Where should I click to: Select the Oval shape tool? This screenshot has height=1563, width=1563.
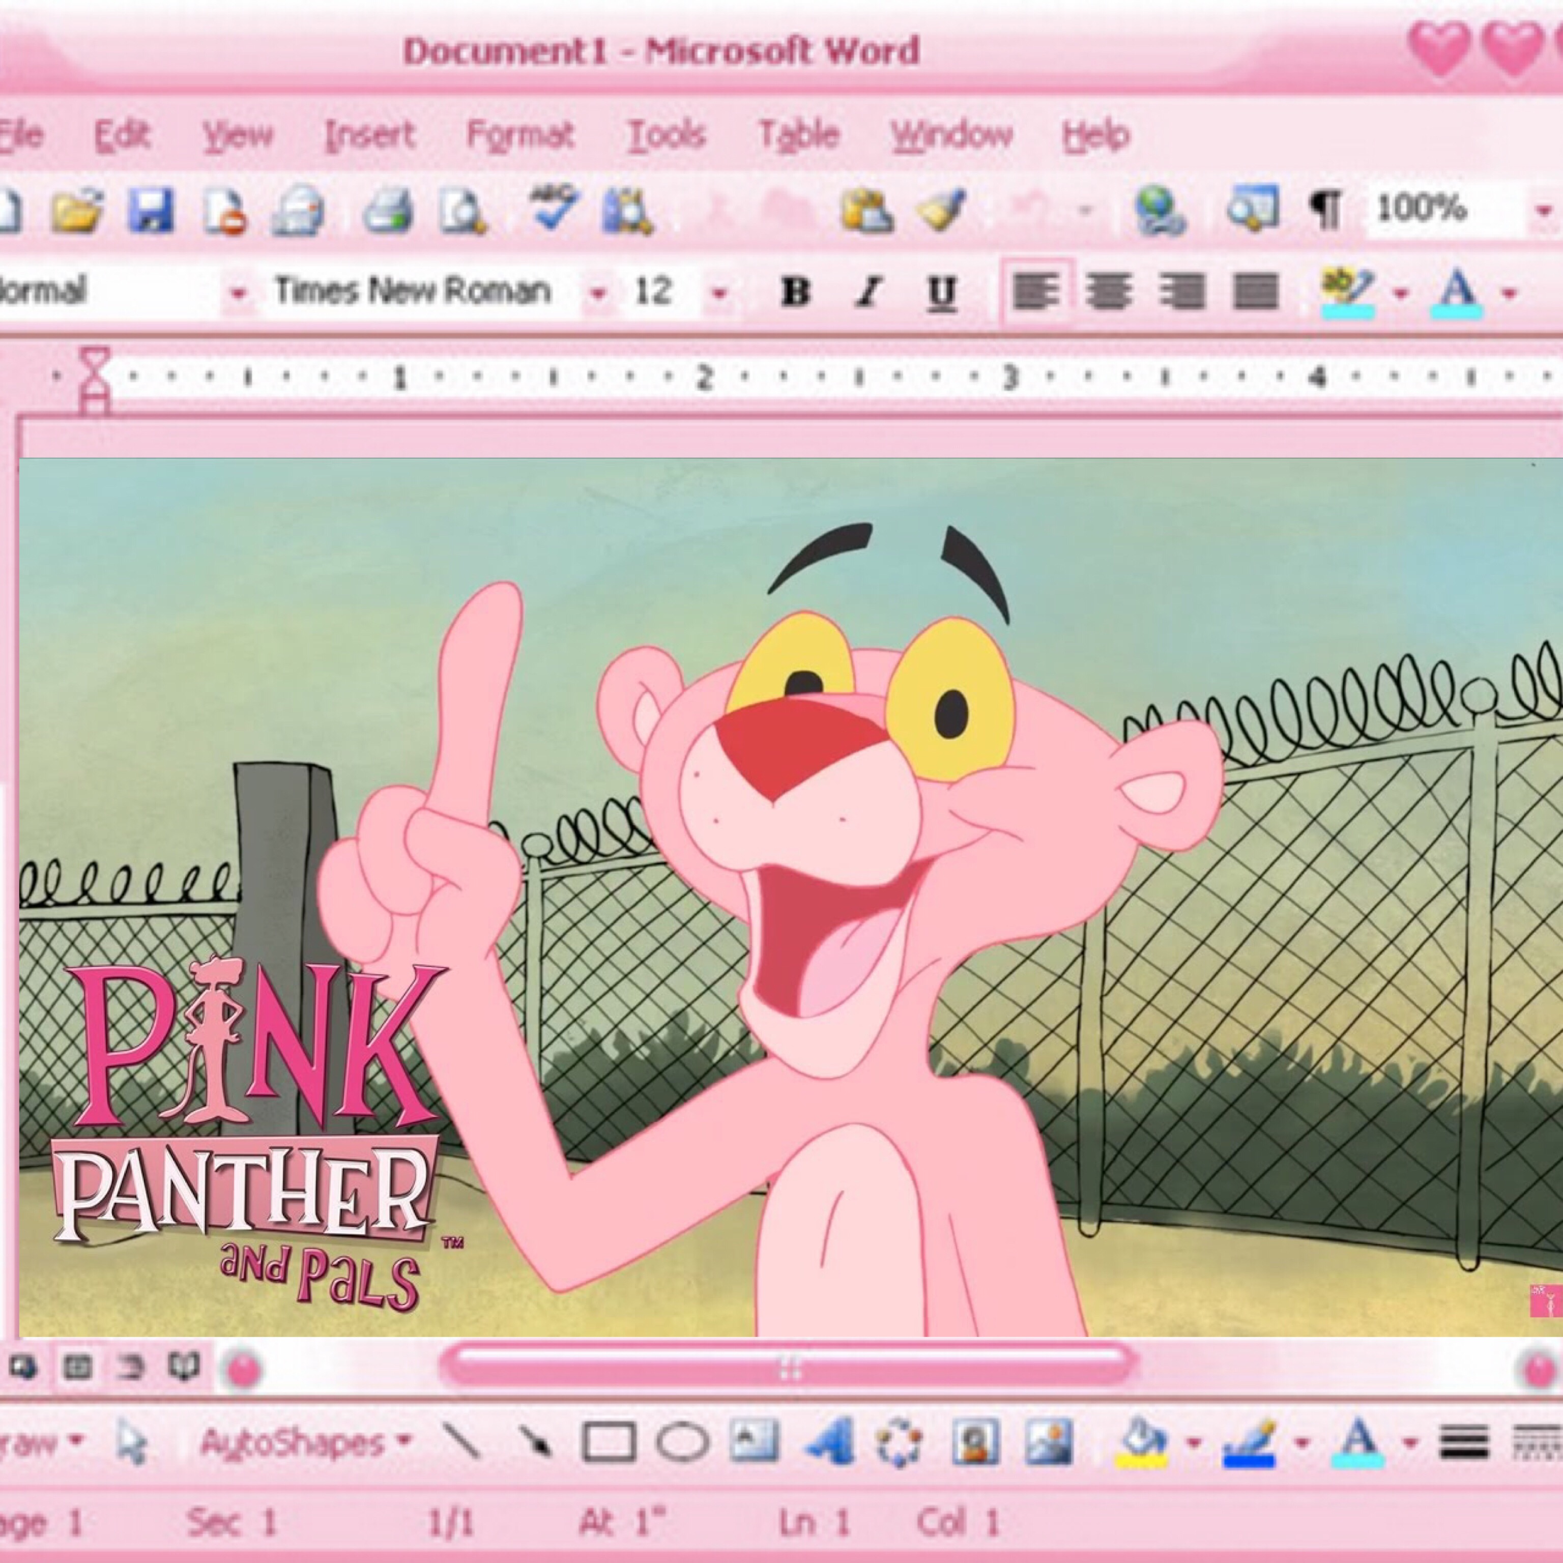[683, 1441]
